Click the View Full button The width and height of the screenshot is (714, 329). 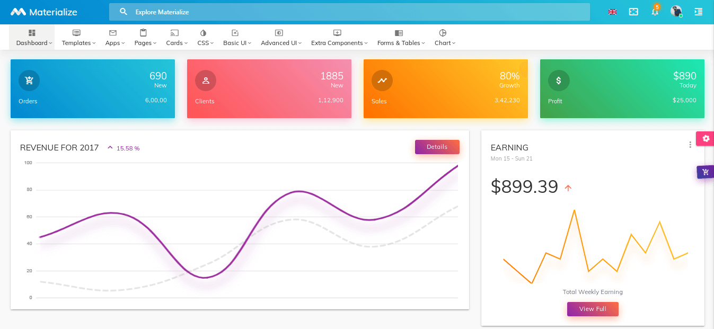[593, 309]
